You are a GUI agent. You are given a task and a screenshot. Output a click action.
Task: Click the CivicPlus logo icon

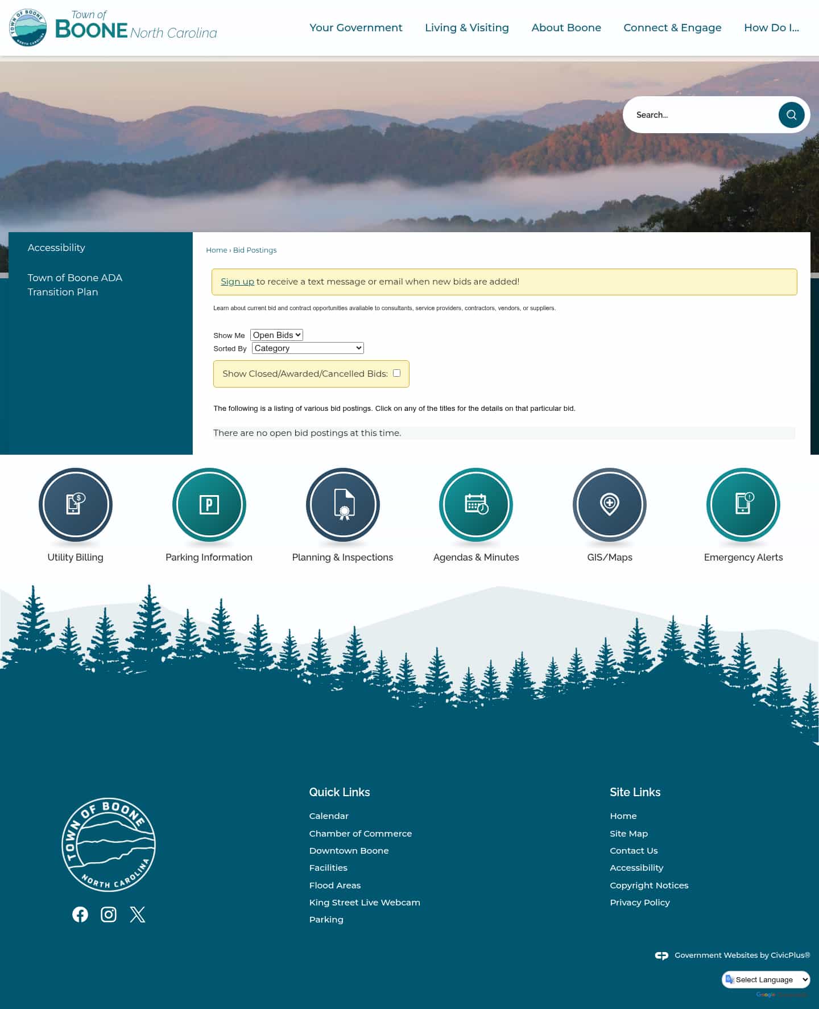pyautogui.click(x=661, y=956)
